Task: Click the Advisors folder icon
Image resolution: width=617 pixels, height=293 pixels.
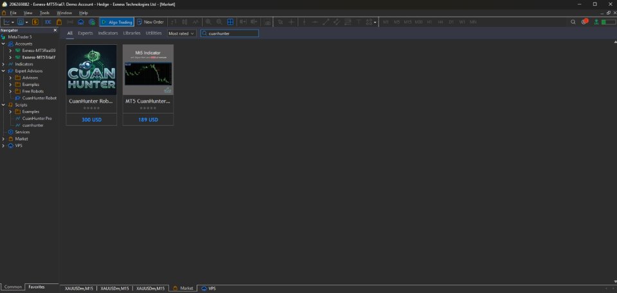Action: 18,78
